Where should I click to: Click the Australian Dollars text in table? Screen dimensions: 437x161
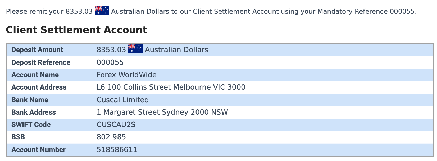(176, 50)
